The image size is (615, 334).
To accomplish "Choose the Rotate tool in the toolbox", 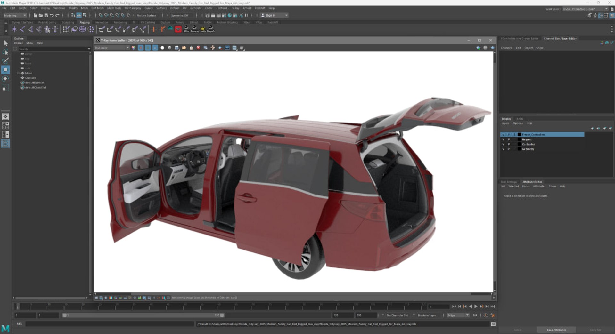I will 5,78.
